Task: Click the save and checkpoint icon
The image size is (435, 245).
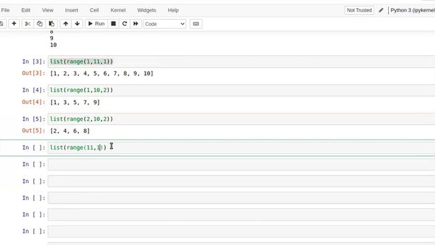Action: click(1, 24)
